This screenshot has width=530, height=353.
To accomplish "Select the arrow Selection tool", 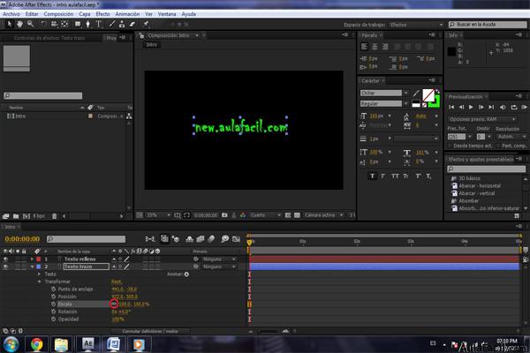I will (x=10, y=24).
